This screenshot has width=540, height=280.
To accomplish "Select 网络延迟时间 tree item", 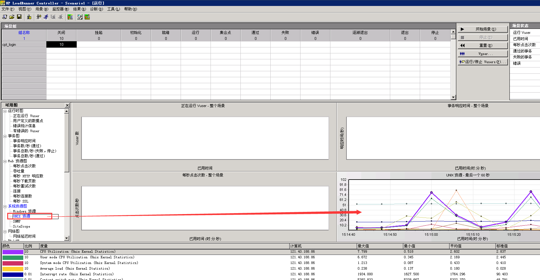I will pyautogui.click(x=24, y=236).
